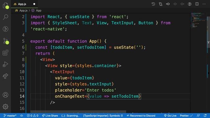This screenshot has width=210, height=118.
Task: Click line number 14 in the gutter
Action: pyautogui.click(x=22, y=96)
